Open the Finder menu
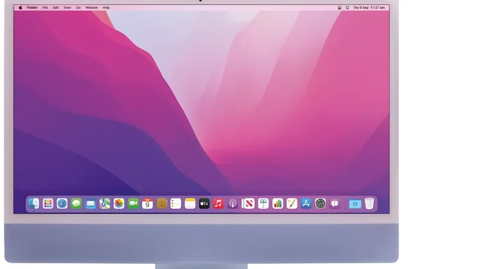The width and height of the screenshot is (480, 269). point(32,8)
